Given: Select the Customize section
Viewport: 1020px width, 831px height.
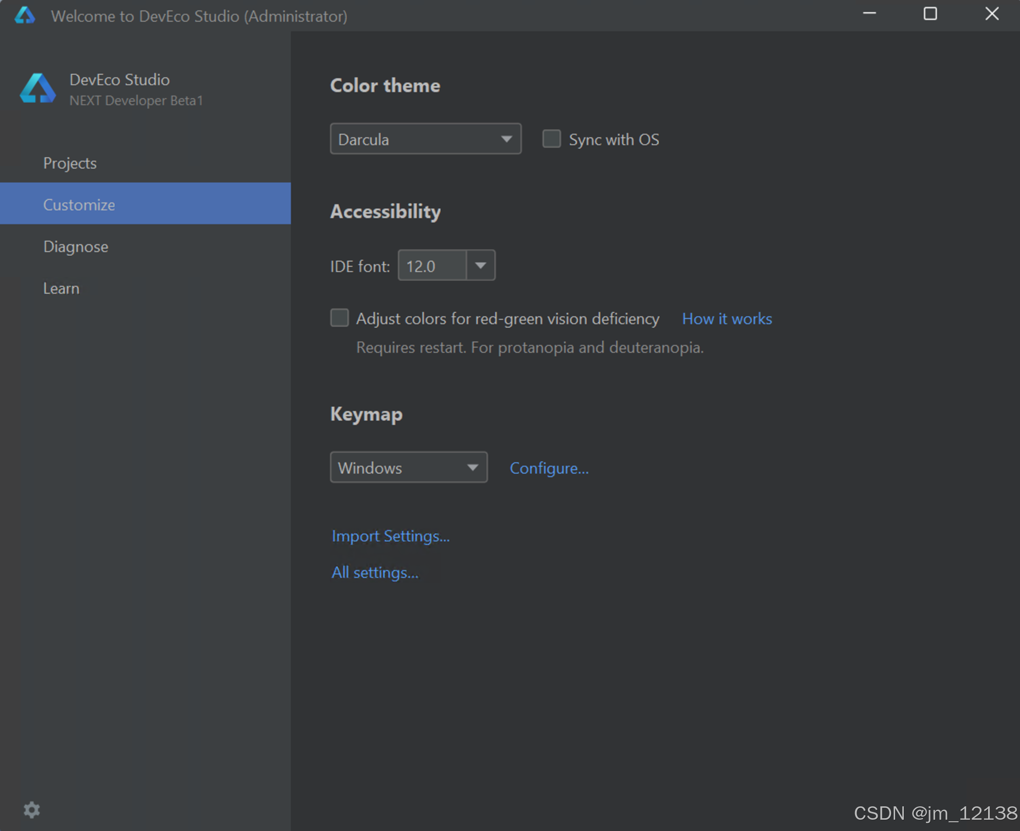Looking at the screenshot, I should pos(145,204).
